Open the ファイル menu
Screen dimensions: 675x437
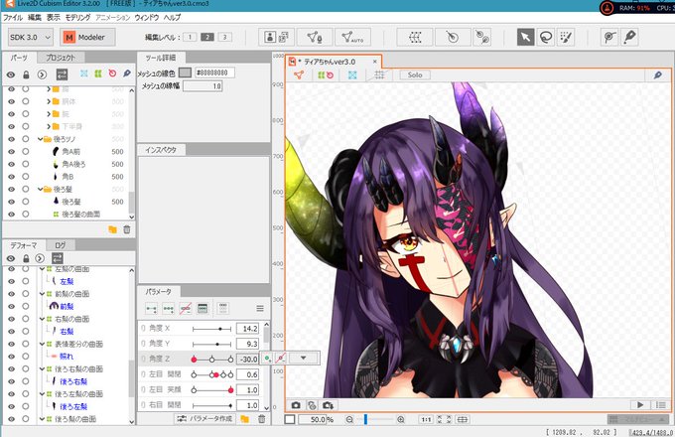pyautogui.click(x=13, y=17)
